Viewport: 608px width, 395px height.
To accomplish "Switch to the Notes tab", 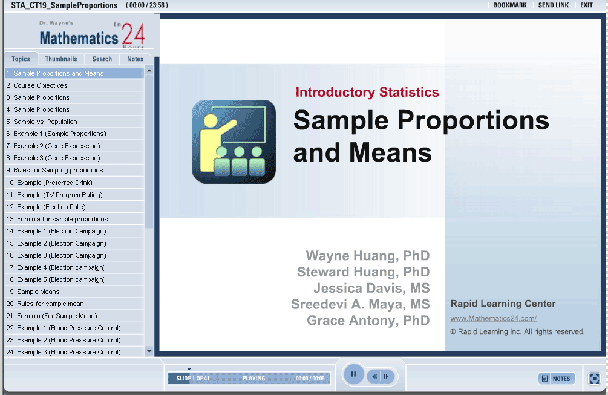I will pyautogui.click(x=135, y=59).
